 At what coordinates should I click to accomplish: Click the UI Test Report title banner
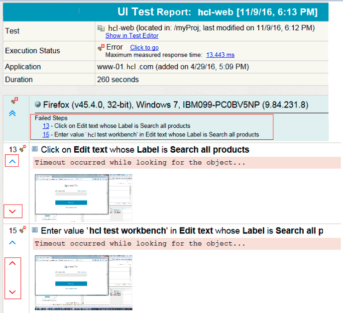(x=166, y=12)
